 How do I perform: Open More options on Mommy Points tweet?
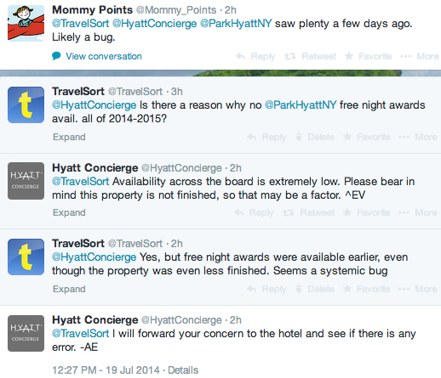[420, 56]
